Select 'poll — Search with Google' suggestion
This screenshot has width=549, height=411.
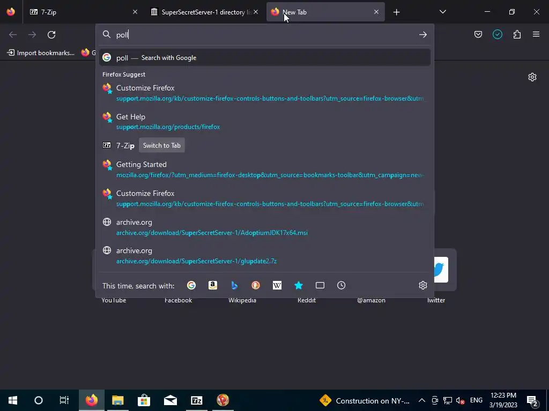pos(265,58)
